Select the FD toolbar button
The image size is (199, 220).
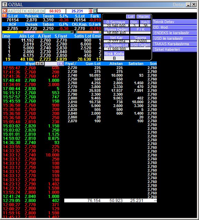point(17,11)
